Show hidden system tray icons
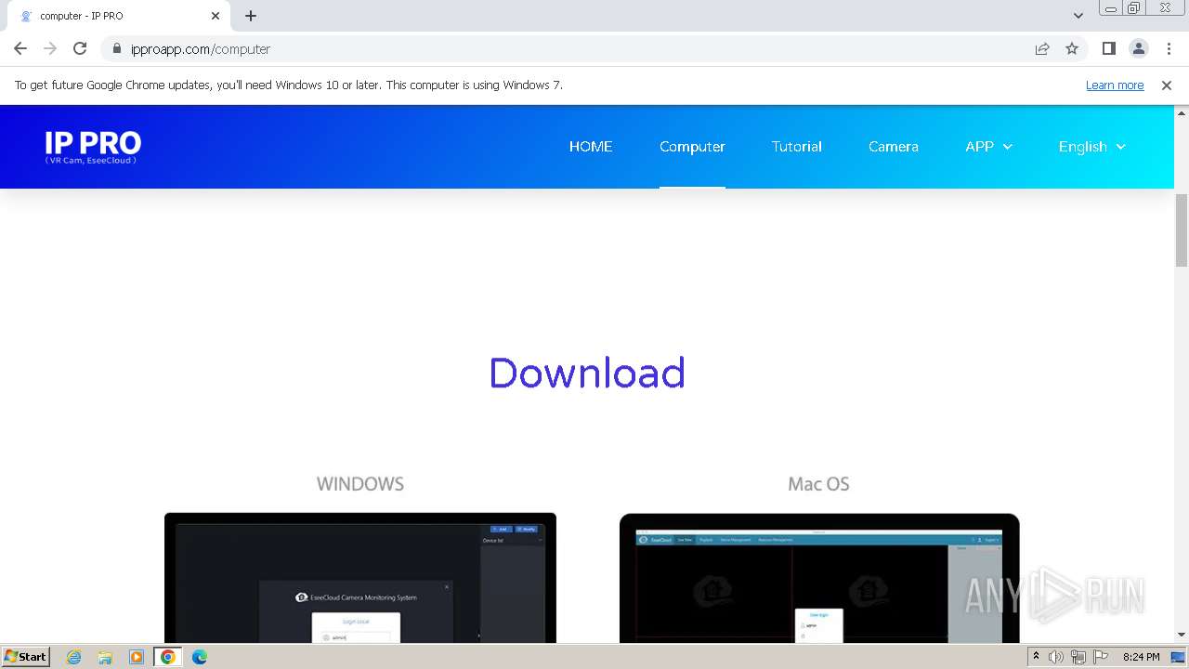Image resolution: width=1189 pixels, height=669 pixels. 1036,657
